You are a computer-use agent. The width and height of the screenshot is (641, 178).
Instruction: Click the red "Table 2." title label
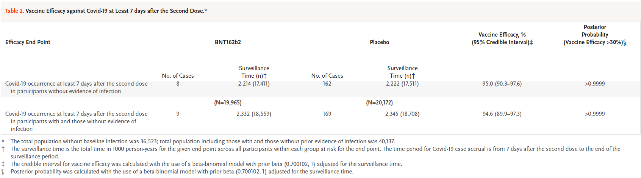coord(14,11)
